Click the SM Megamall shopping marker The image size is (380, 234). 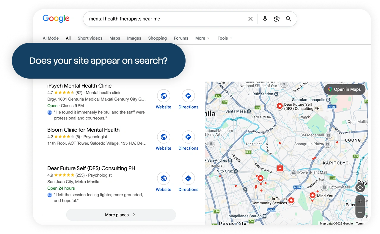329,135
